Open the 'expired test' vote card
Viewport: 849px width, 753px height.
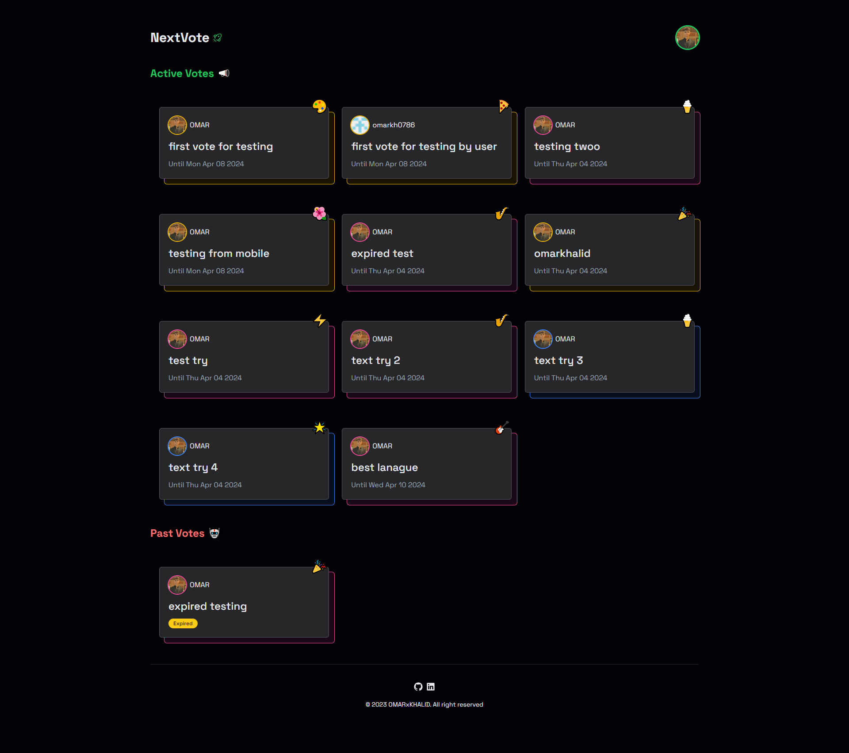(x=382, y=253)
